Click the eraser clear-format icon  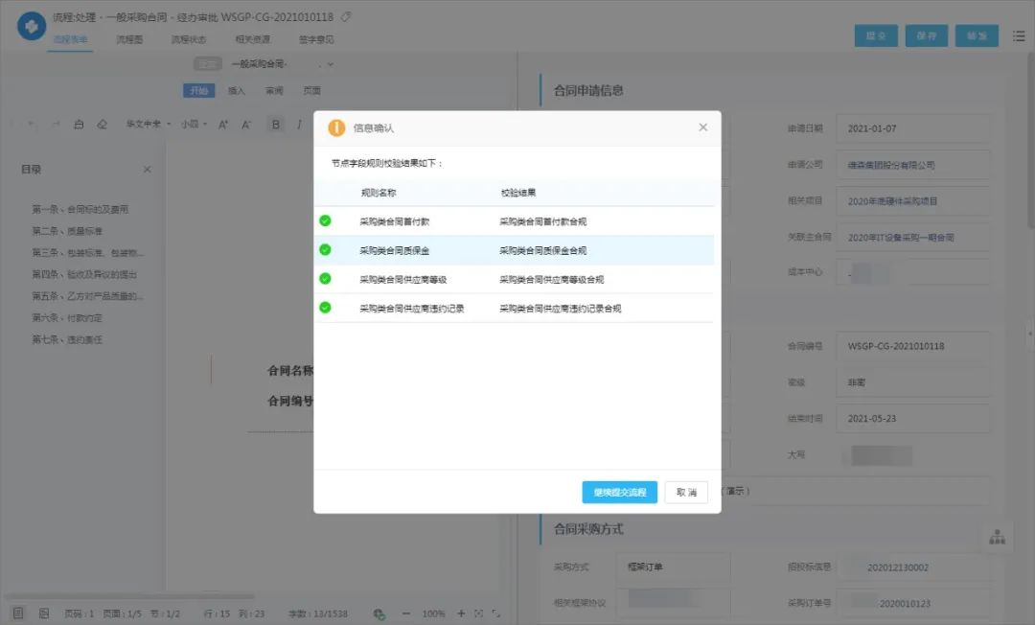pyautogui.click(x=102, y=124)
